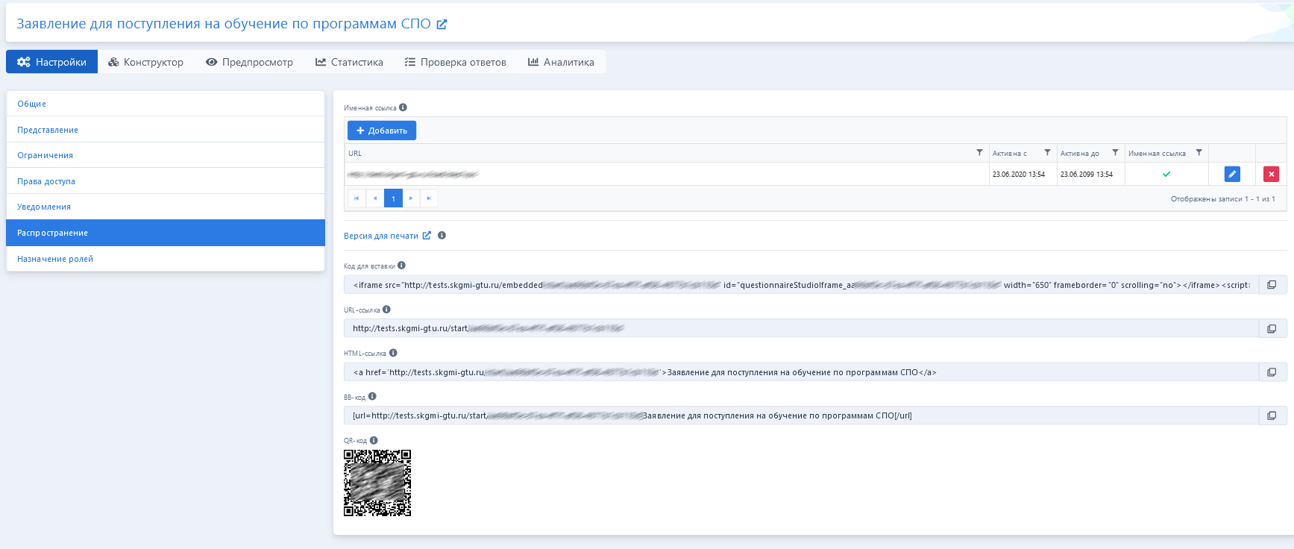Open filter for Именная ссылка column
Image resolution: width=1294 pixels, height=549 pixels.
1199,153
